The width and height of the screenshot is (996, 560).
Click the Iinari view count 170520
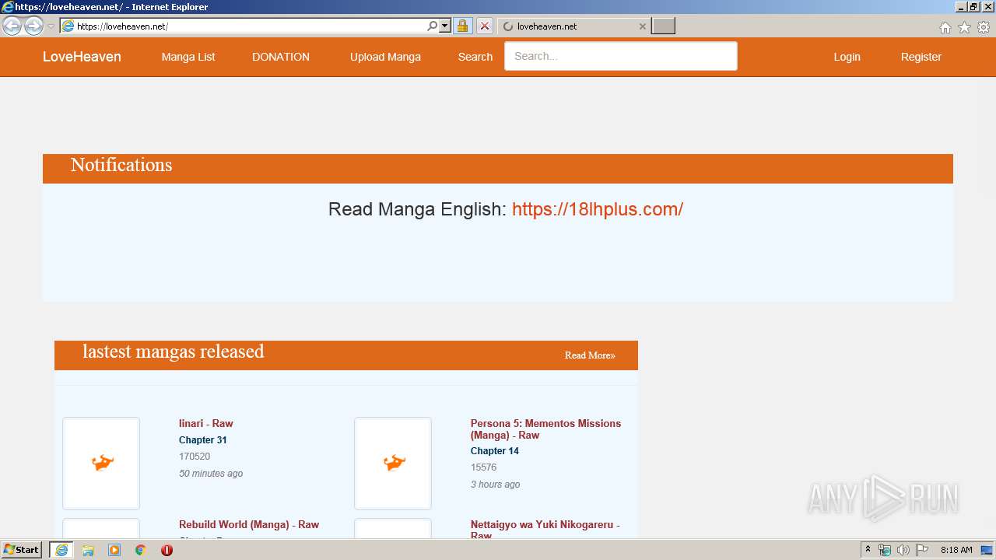195,457
